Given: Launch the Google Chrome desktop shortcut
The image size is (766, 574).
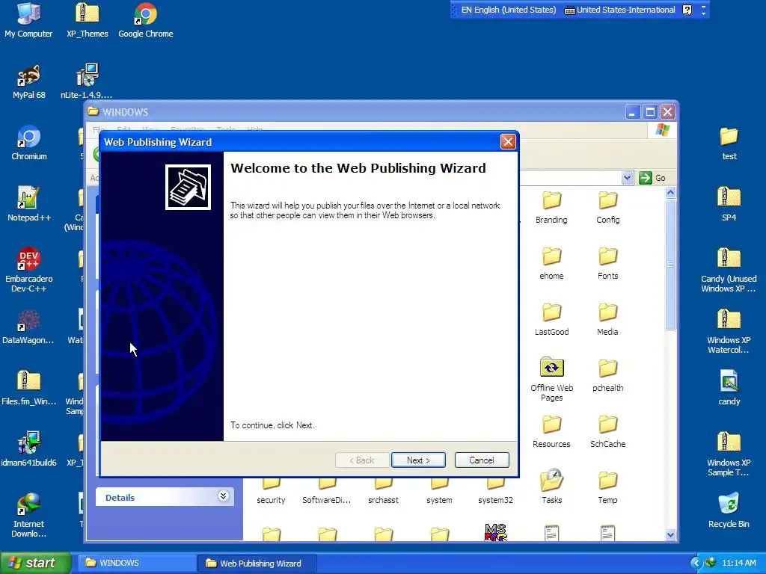Looking at the screenshot, I should (146, 20).
